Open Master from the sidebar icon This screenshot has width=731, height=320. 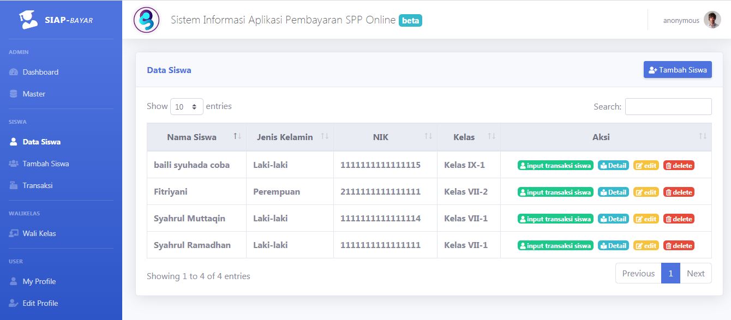coord(13,93)
